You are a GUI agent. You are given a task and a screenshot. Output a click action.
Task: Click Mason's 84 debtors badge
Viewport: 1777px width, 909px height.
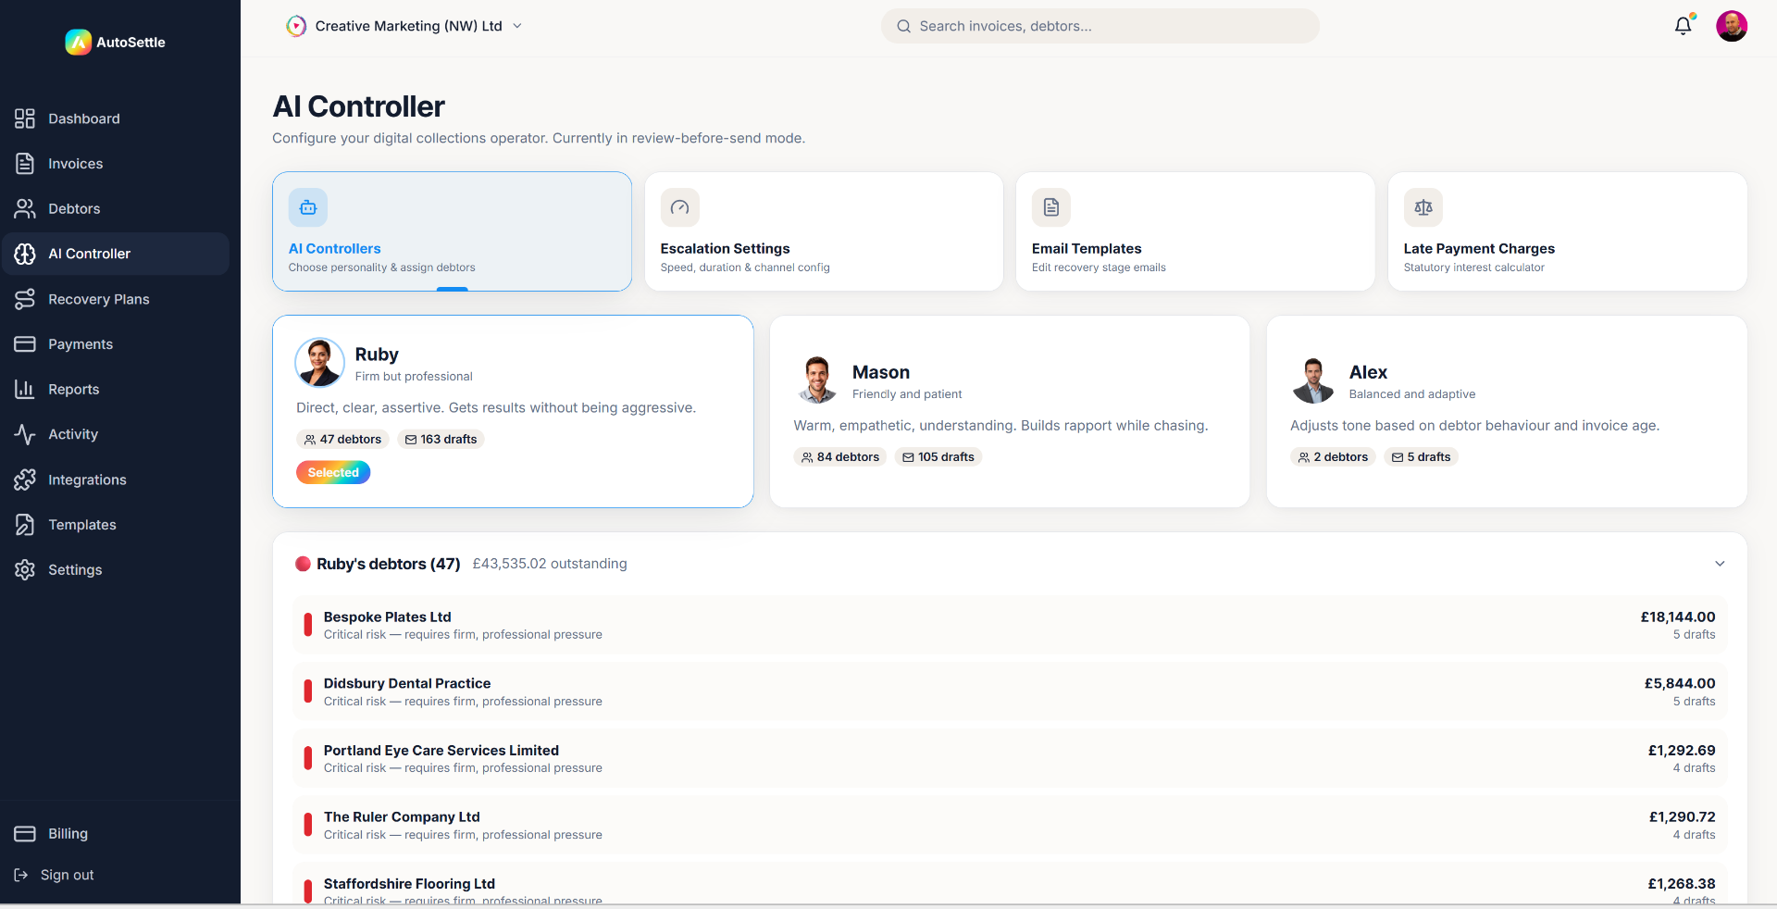point(840,456)
